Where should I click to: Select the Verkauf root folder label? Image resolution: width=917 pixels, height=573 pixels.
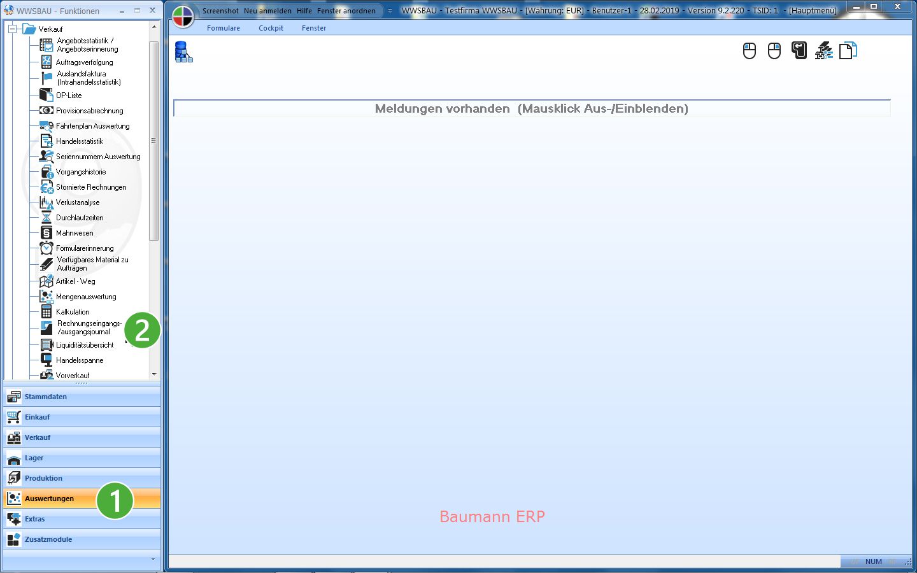pos(50,29)
